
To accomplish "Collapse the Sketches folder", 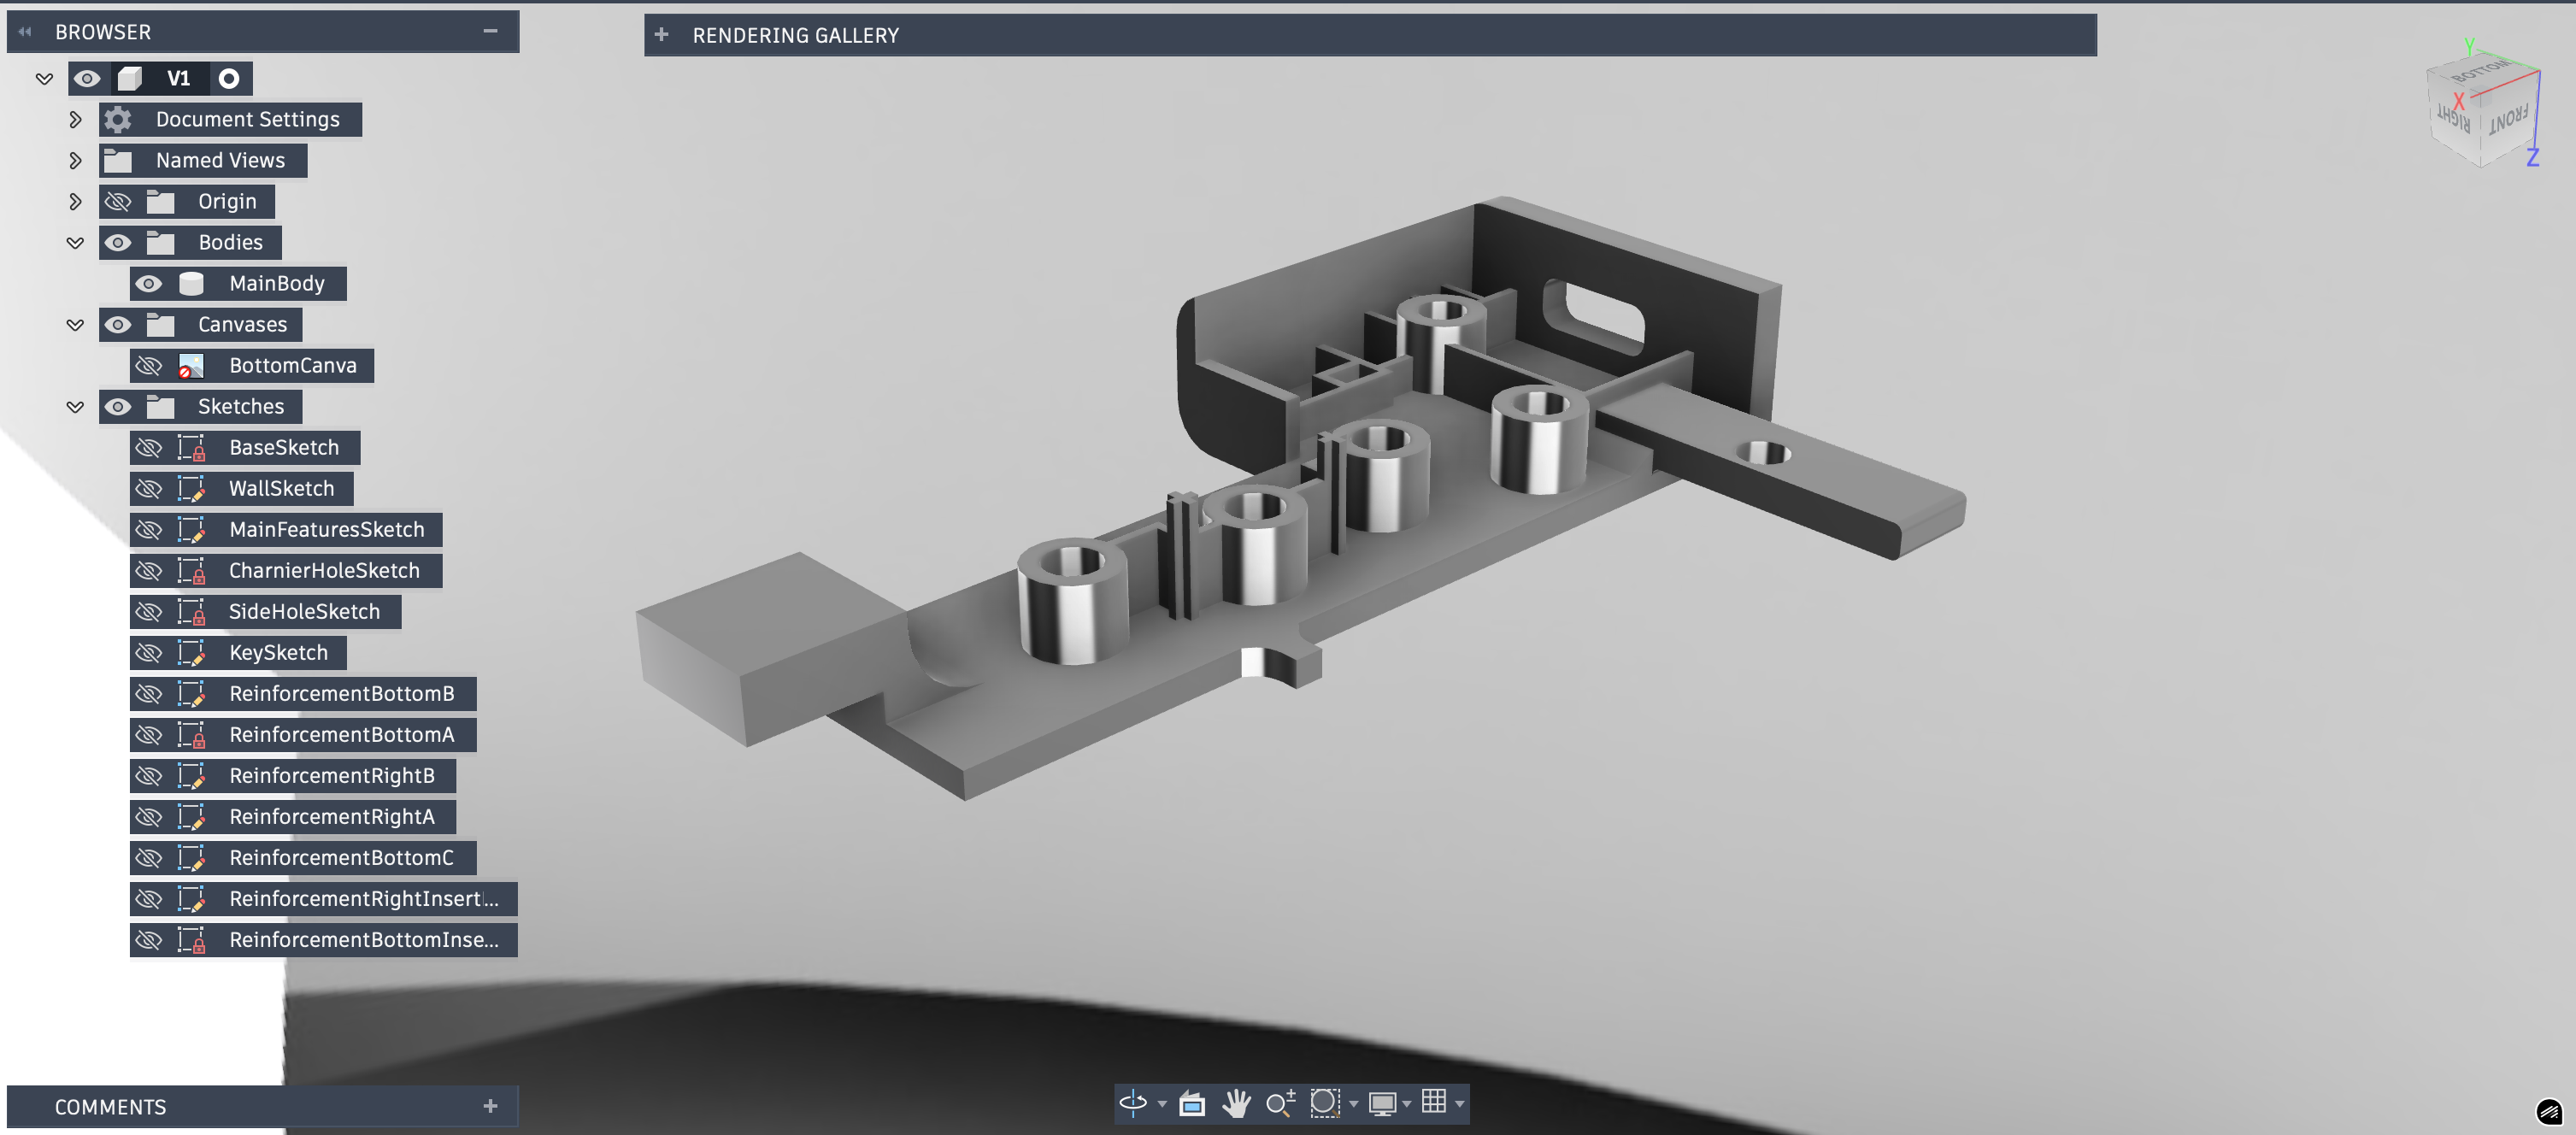I will [x=75, y=407].
